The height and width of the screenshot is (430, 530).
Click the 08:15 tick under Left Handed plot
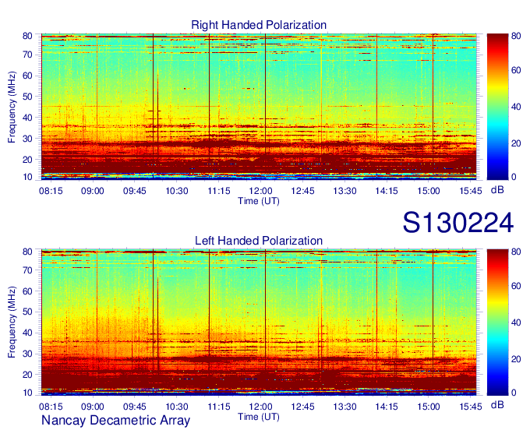click(x=51, y=407)
